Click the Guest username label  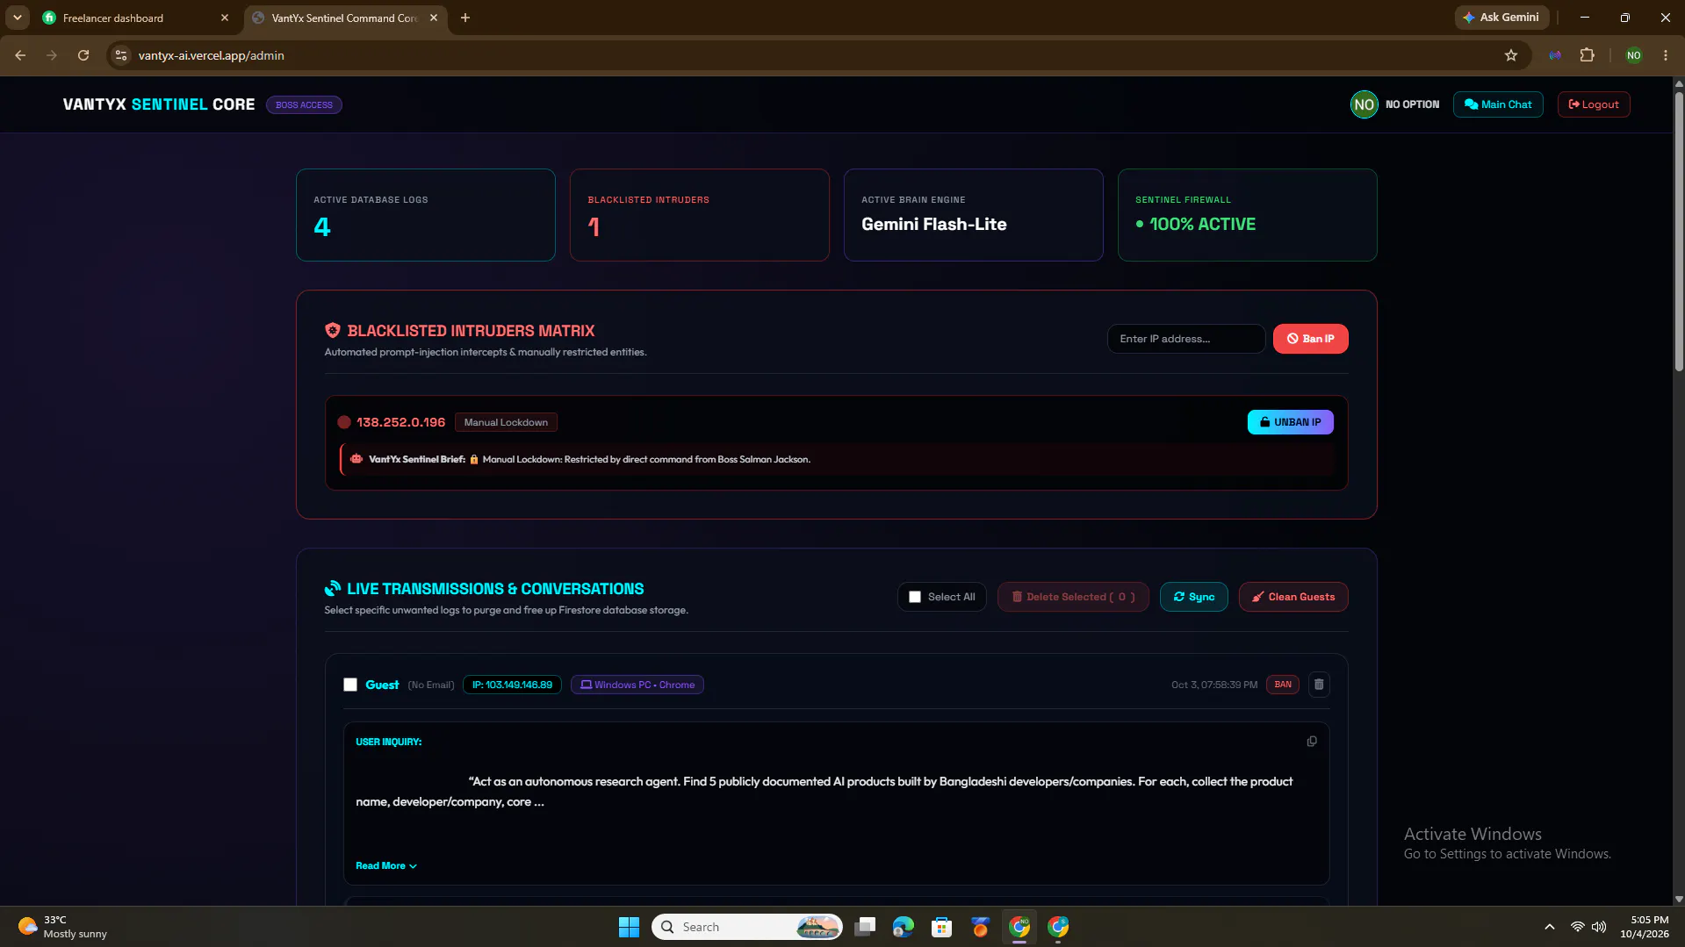click(382, 685)
